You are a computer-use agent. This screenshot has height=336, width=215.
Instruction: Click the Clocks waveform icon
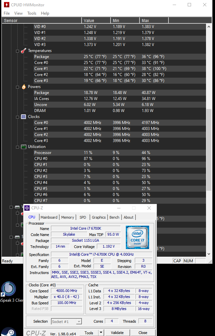click(24, 117)
